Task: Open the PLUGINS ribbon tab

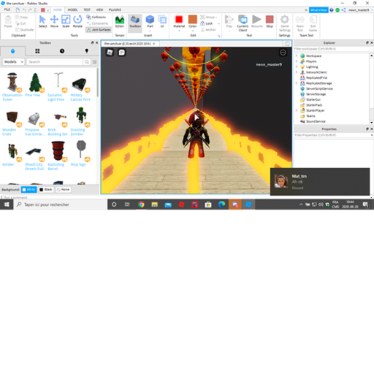Action: 115,9
